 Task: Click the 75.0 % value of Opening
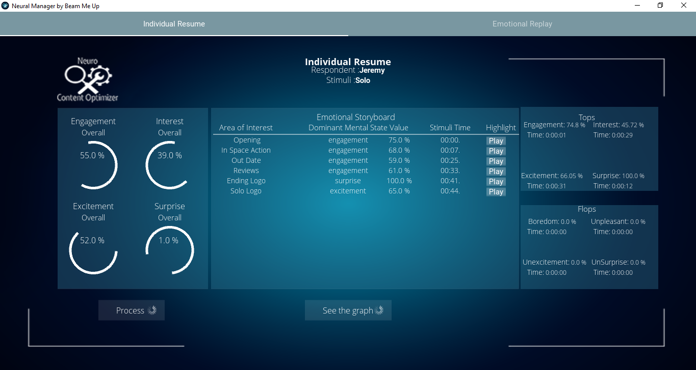pyautogui.click(x=399, y=140)
